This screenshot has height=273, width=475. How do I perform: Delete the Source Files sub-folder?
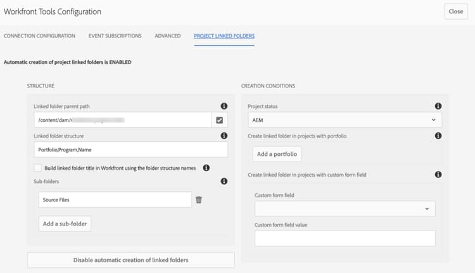click(x=199, y=200)
